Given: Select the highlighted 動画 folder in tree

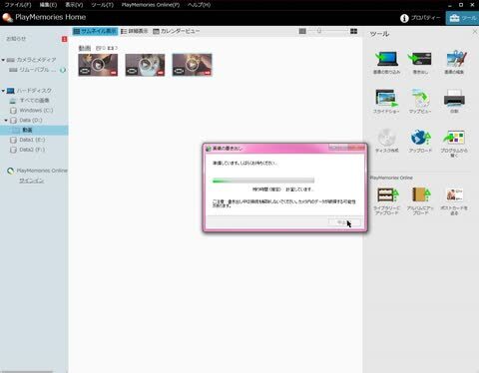Looking at the screenshot, I should pyautogui.click(x=34, y=130).
